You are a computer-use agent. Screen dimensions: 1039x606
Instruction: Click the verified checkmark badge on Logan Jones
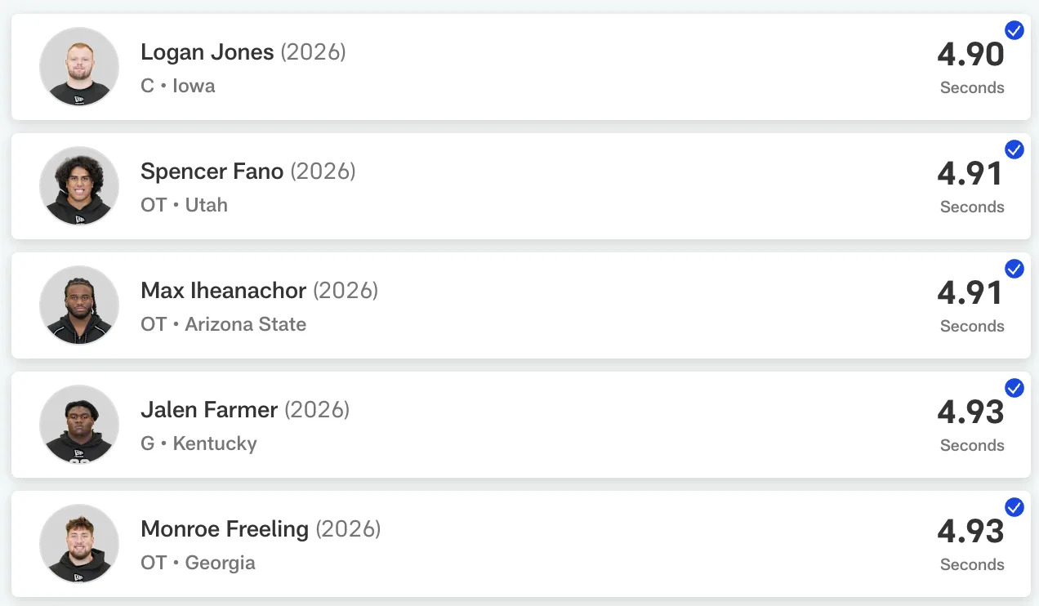click(1014, 31)
